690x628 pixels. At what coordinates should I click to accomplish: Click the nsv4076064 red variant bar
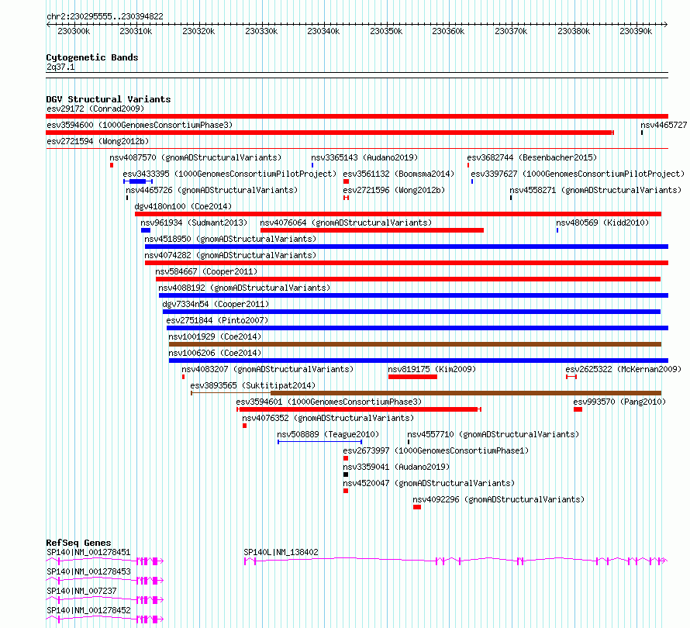[x=372, y=230]
